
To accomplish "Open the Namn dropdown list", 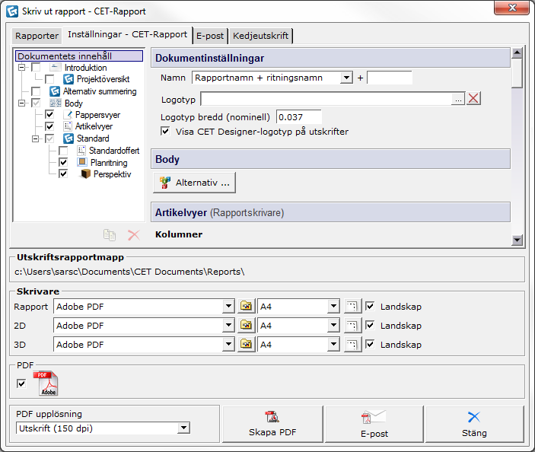I will pyautogui.click(x=346, y=78).
